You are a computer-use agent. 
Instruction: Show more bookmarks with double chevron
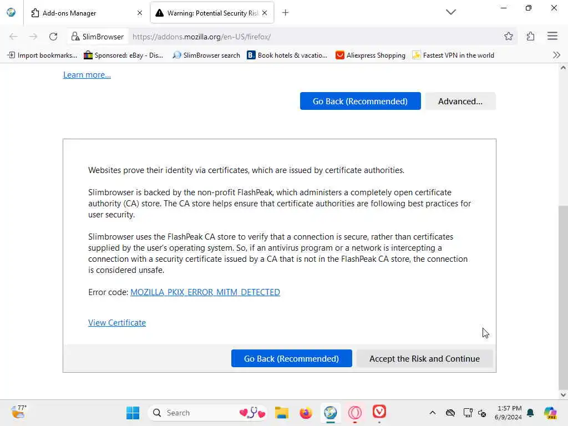click(556, 55)
